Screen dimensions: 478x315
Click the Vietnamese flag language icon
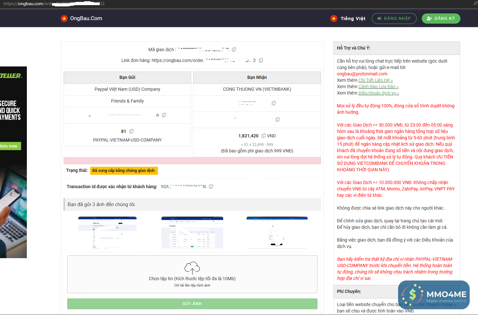pos(334,19)
